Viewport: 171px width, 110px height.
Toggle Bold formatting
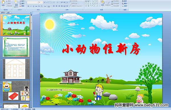[28, 6]
